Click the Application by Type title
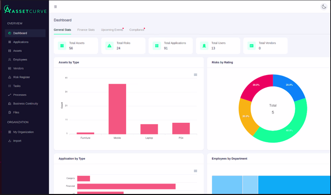331x195 pixels. (72, 159)
